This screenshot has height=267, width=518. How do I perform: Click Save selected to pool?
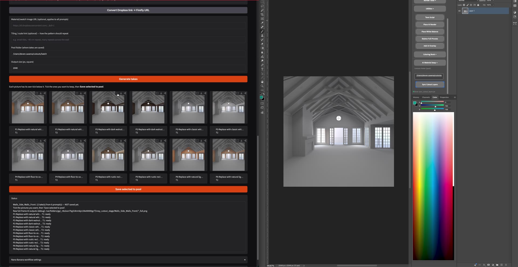pos(128,189)
